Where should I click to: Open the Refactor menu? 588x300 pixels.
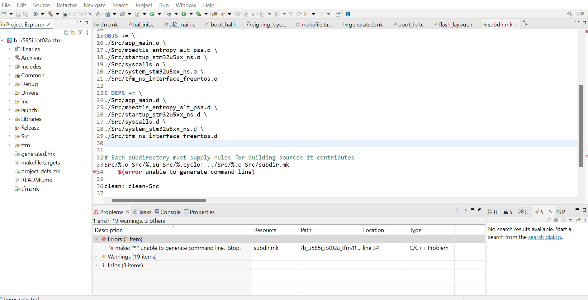(67, 5)
